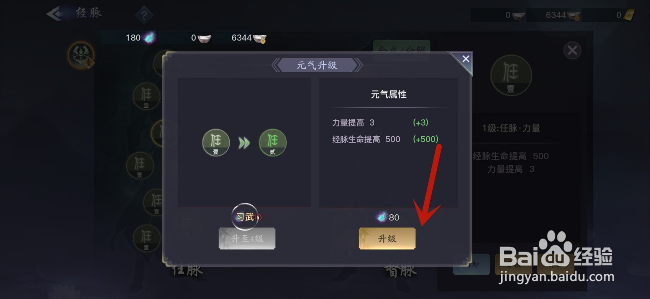
Task: Click the gray 升至4级 button
Action: point(247,238)
